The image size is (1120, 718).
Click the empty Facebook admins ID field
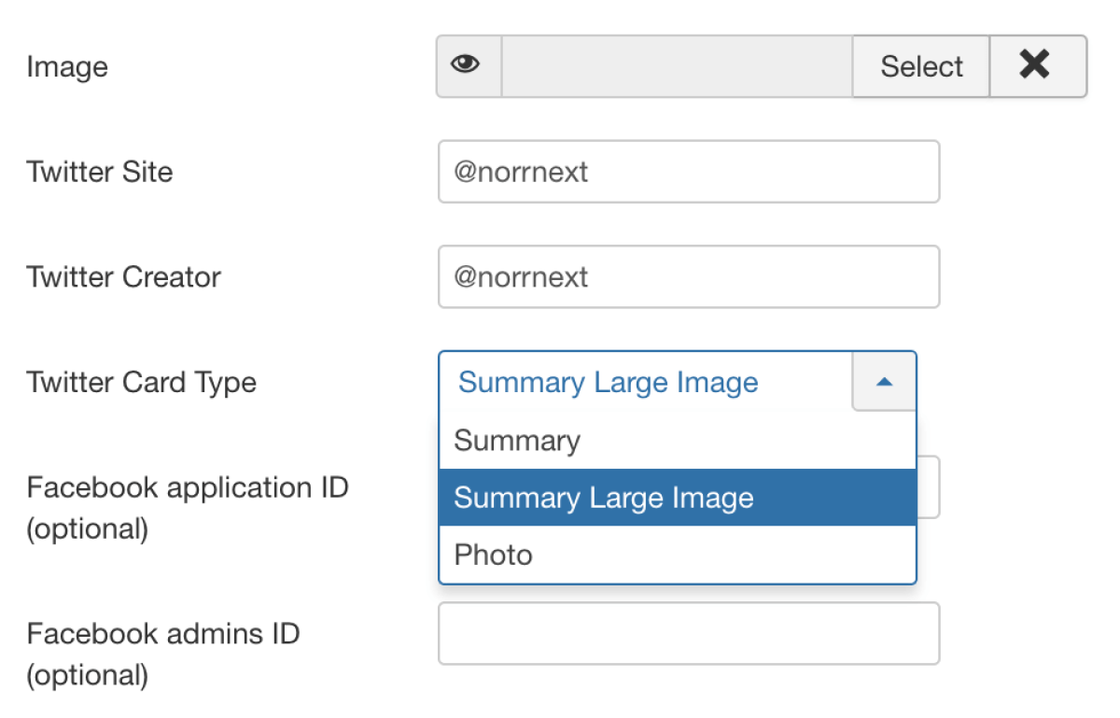[x=689, y=633]
